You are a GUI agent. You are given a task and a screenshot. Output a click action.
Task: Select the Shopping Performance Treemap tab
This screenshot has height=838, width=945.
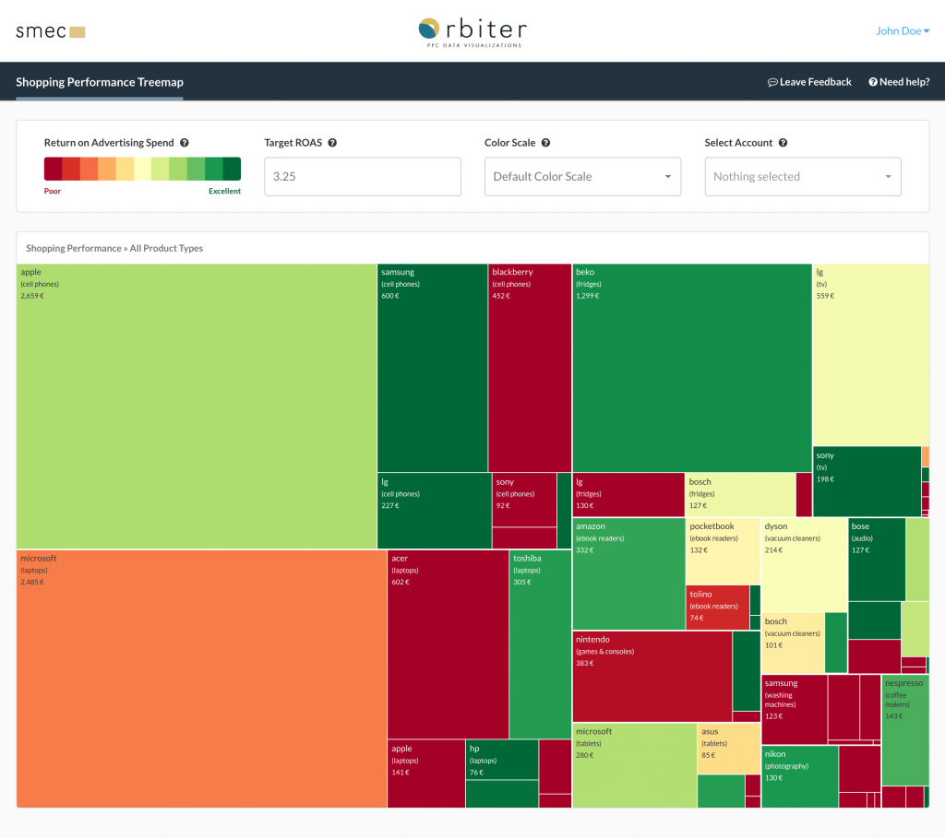100,82
